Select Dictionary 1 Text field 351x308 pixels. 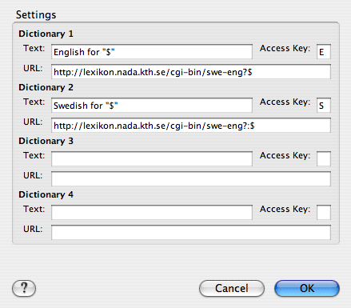point(152,52)
